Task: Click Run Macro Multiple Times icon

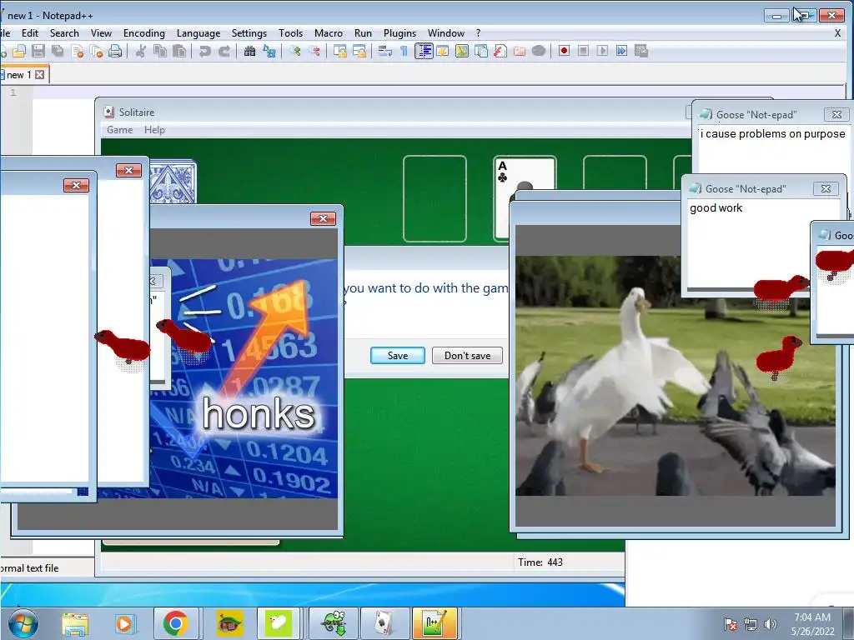Action: coord(621,51)
